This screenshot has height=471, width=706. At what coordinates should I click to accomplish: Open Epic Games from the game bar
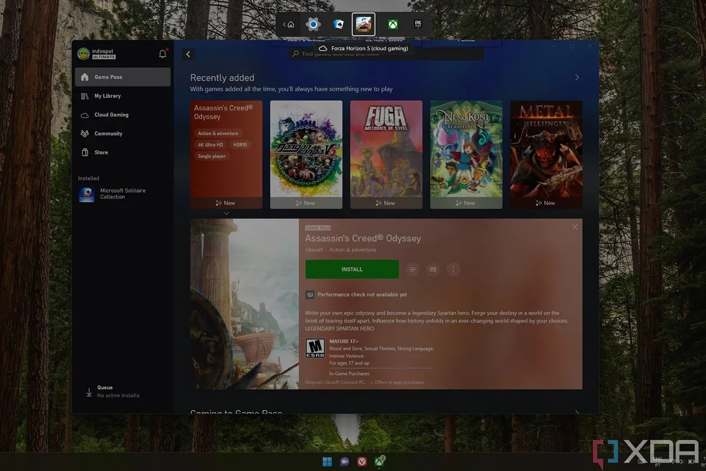418,24
